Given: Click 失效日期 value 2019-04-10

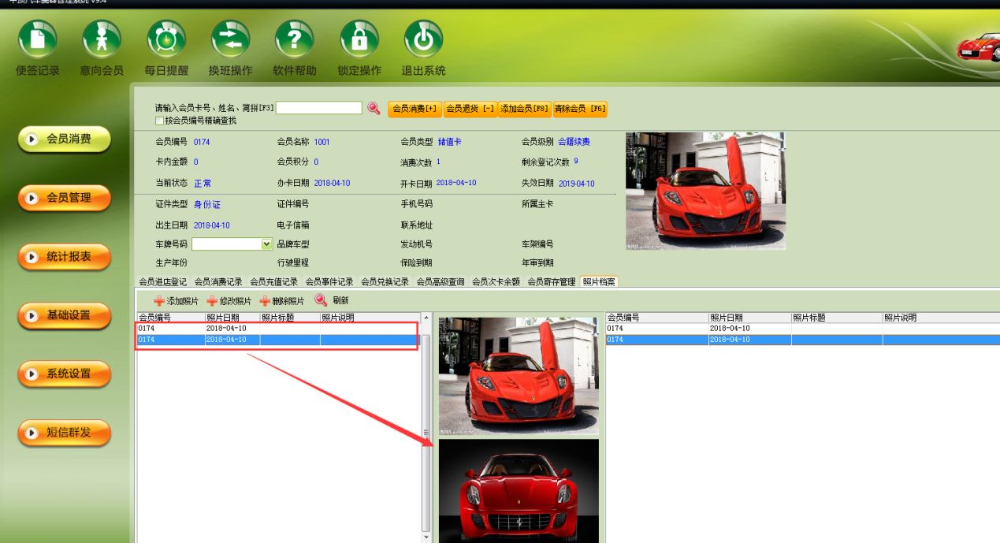Looking at the screenshot, I should pyautogui.click(x=577, y=184).
